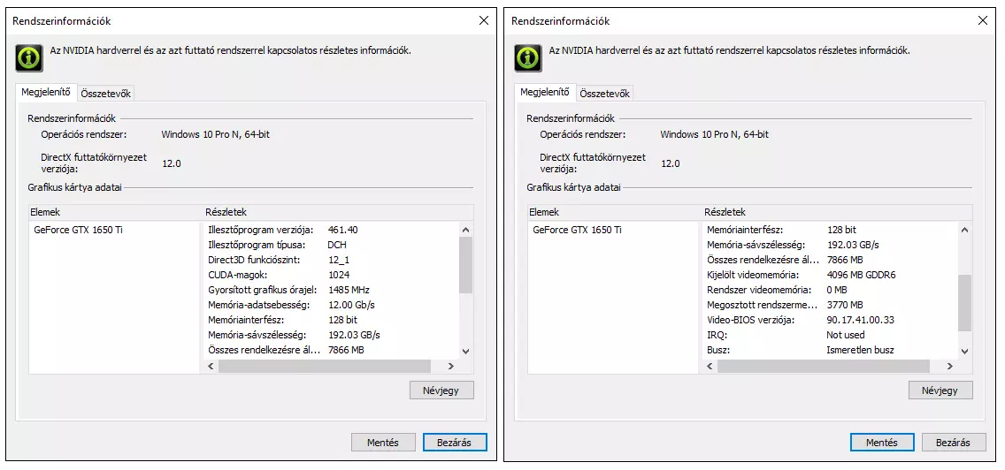Click horizontal scroll right arrow in right dialog

pyautogui.click(x=949, y=367)
